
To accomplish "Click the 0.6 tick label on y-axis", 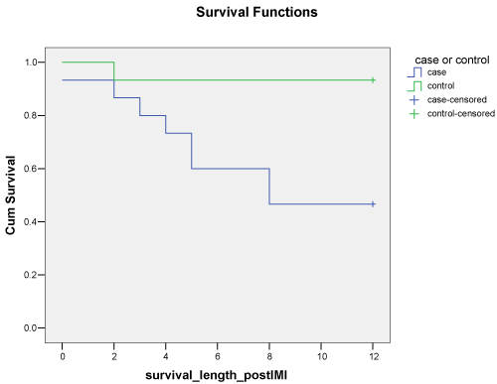I will pyautogui.click(x=30, y=169).
